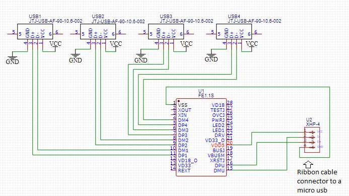The height and width of the screenshot is (196, 349).
Task: Select the DM3 pin label on U1
Action: click(183, 130)
